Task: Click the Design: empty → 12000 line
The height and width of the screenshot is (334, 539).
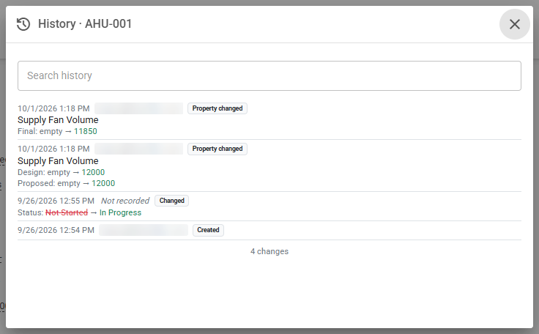Action: (x=62, y=172)
